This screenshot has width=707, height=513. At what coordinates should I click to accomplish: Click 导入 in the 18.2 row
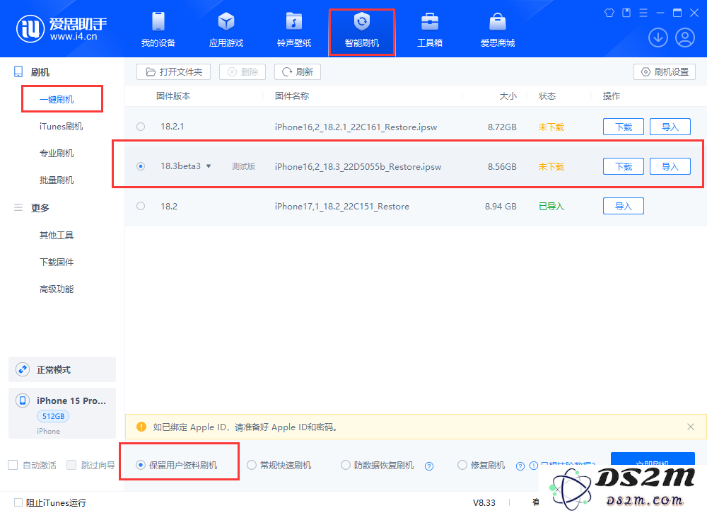point(623,206)
